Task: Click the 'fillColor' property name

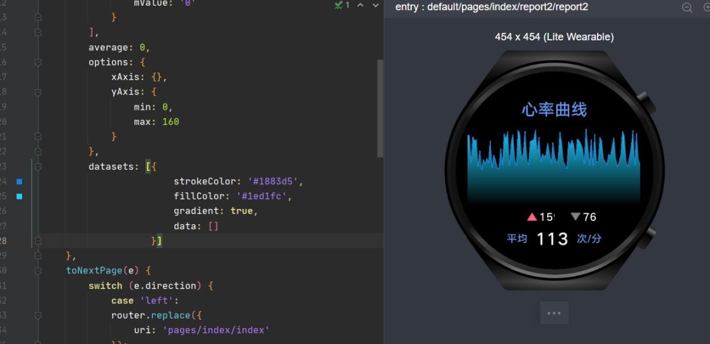Action: (202, 196)
